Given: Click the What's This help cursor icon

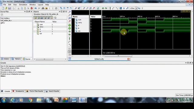Looking at the screenshot, I should 79,8.
